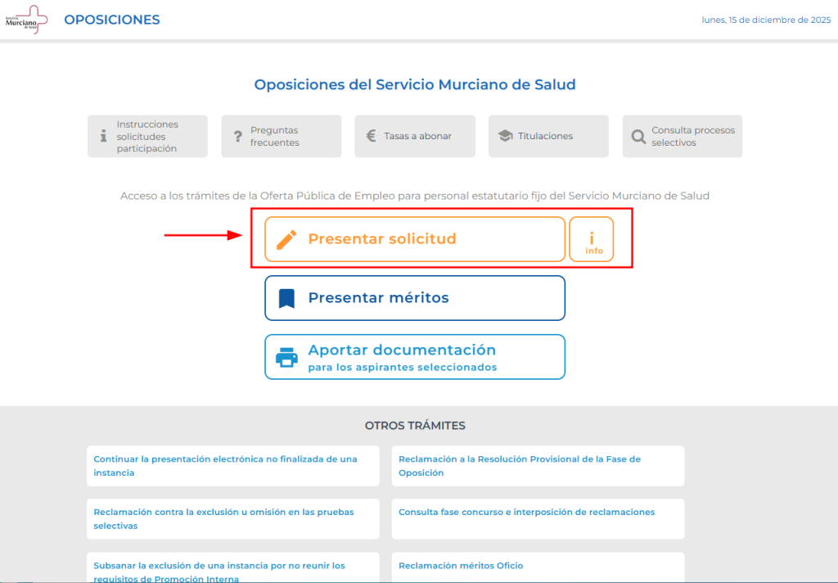838x583 pixels.
Task: Click the printer icon in Aportar documentación
Action: click(x=286, y=357)
